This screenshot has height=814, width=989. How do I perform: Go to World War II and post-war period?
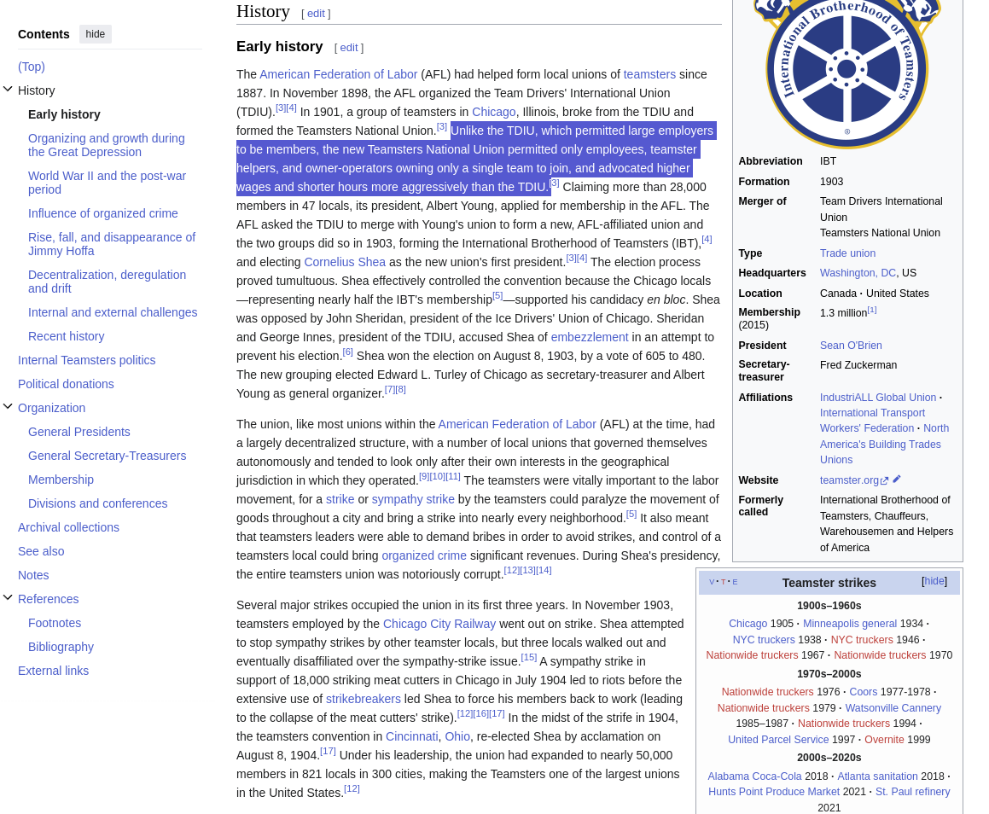[x=108, y=183]
